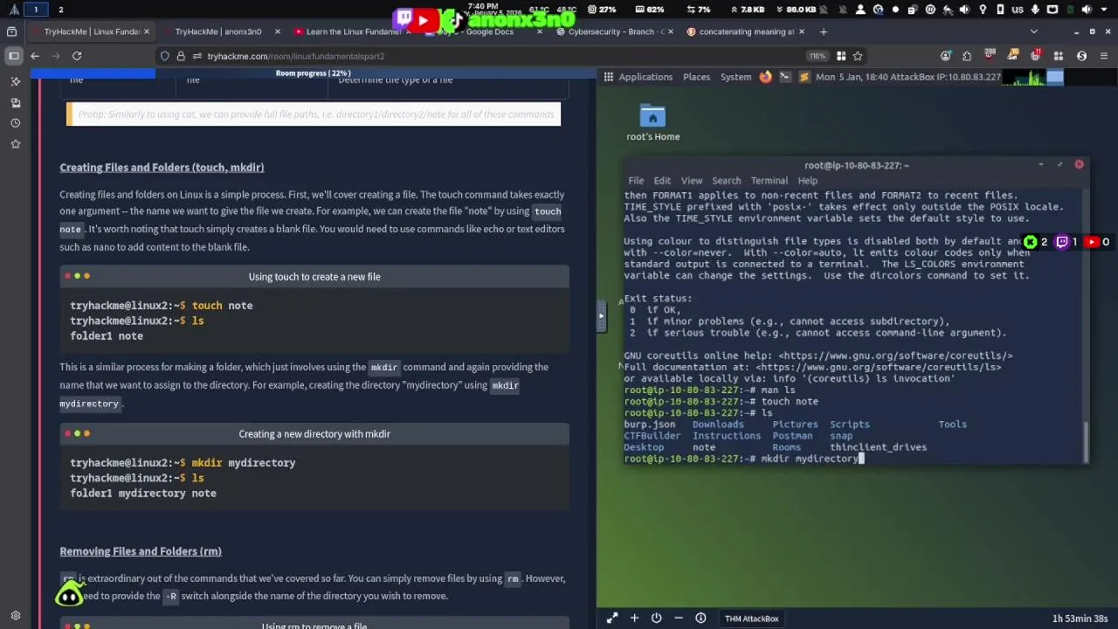The image size is (1118, 629).
Task: Click 'touch note' command in code block
Action: (222, 306)
